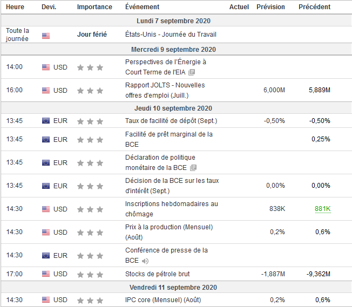
Task: Click the Jeudi 10 septembre 2020 date row
Action: (x=176, y=108)
